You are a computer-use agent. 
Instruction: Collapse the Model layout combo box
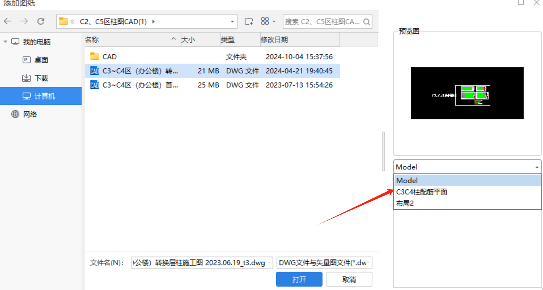click(537, 167)
